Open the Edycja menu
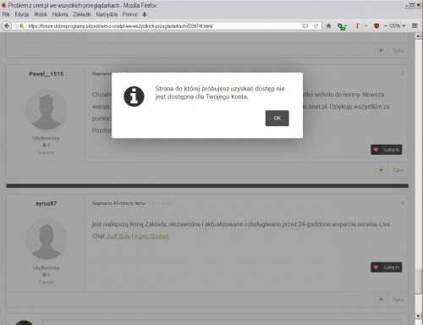 click(22, 14)
